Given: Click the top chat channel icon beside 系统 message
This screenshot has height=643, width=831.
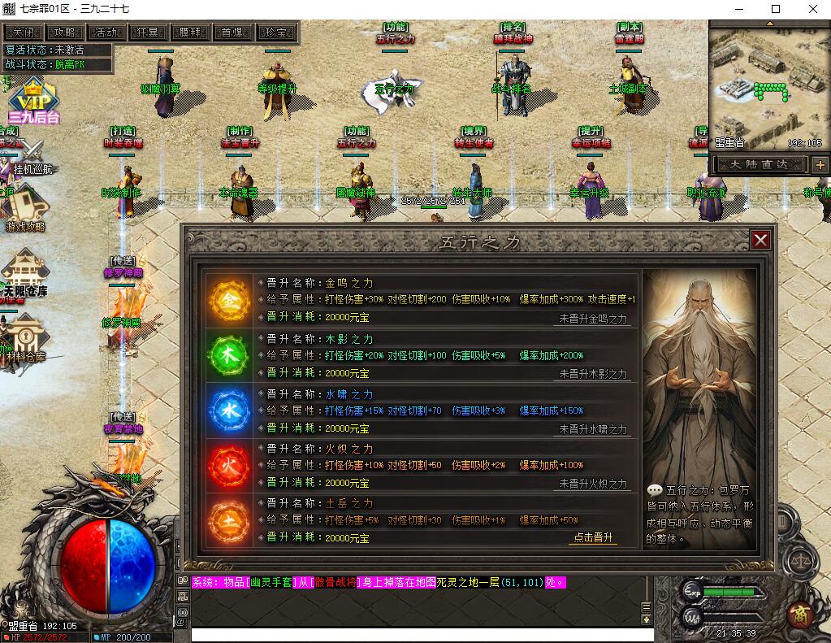Looking at the screenshot, I should [183, 580].
